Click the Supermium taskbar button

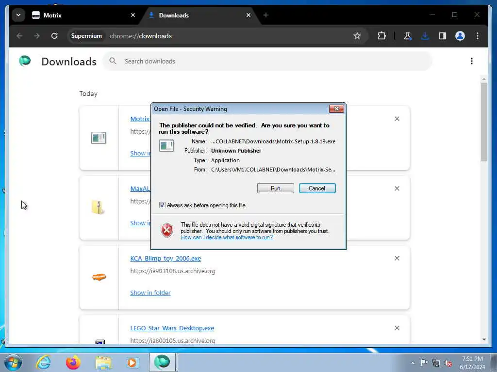point(162,362)
